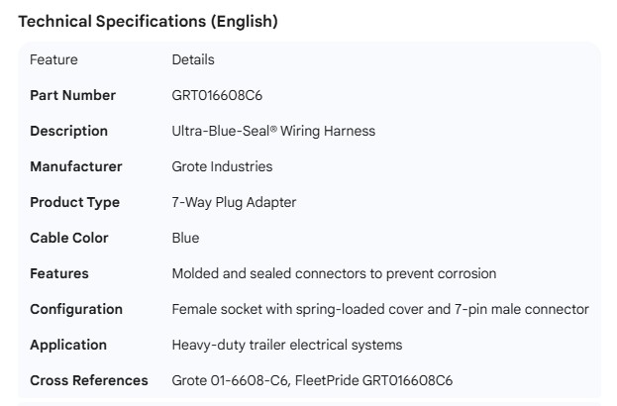Click the Cross References row label
The image size is (617, 406).
point(89,380)
